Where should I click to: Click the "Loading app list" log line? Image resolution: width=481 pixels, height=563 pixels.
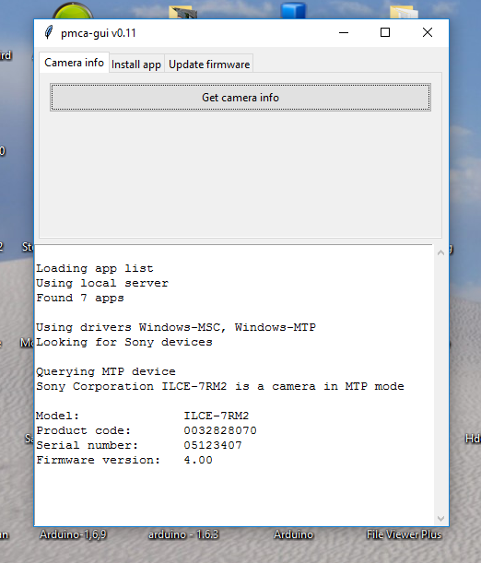pyautogui.click(x=95, y=268)
